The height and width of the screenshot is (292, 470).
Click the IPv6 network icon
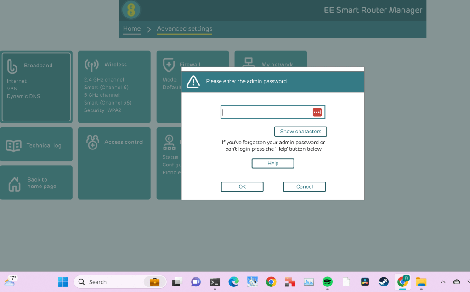point(170,143)
